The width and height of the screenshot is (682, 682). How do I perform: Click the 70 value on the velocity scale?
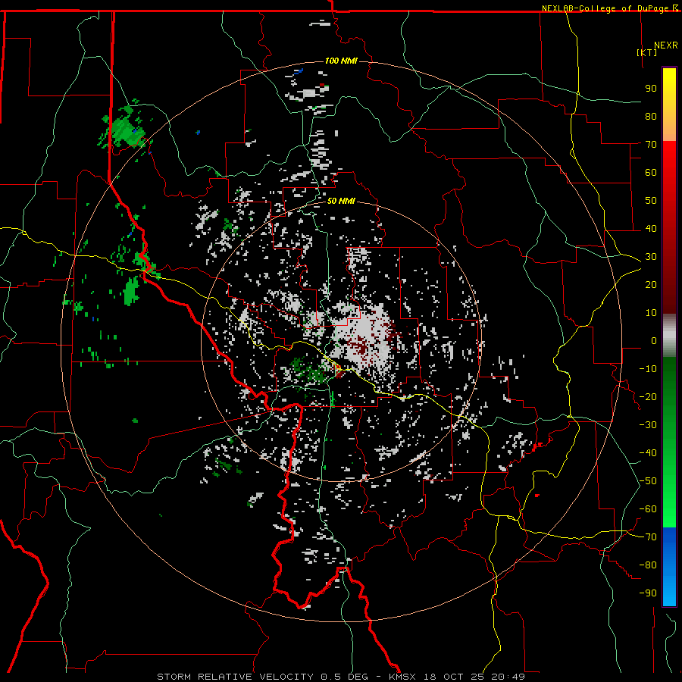tap(651, 145)
